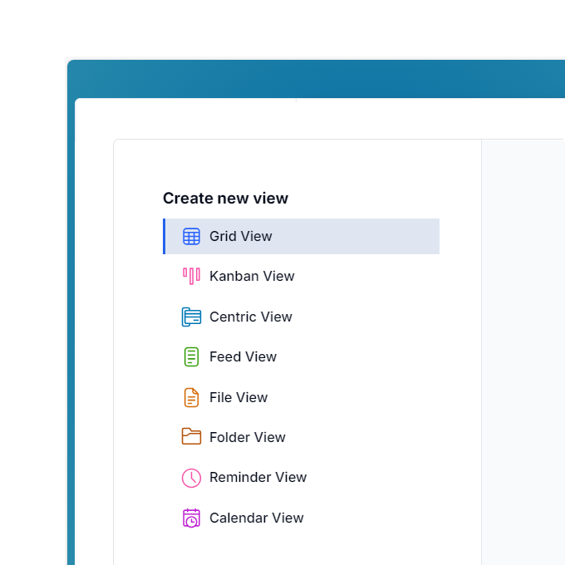The height and width of the screenshot is (565, 565).
Task: Click the blue selection bar beside Grid View
Action: point(165,236)
